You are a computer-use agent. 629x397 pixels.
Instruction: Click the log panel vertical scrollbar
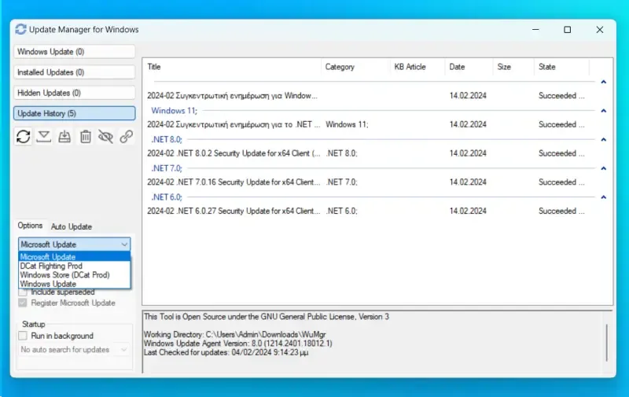607,343
